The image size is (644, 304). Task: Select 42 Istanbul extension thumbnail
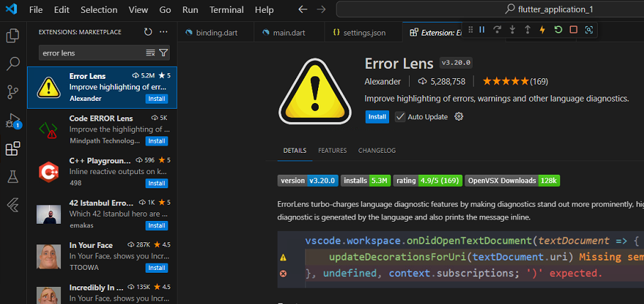click(49, 215)
